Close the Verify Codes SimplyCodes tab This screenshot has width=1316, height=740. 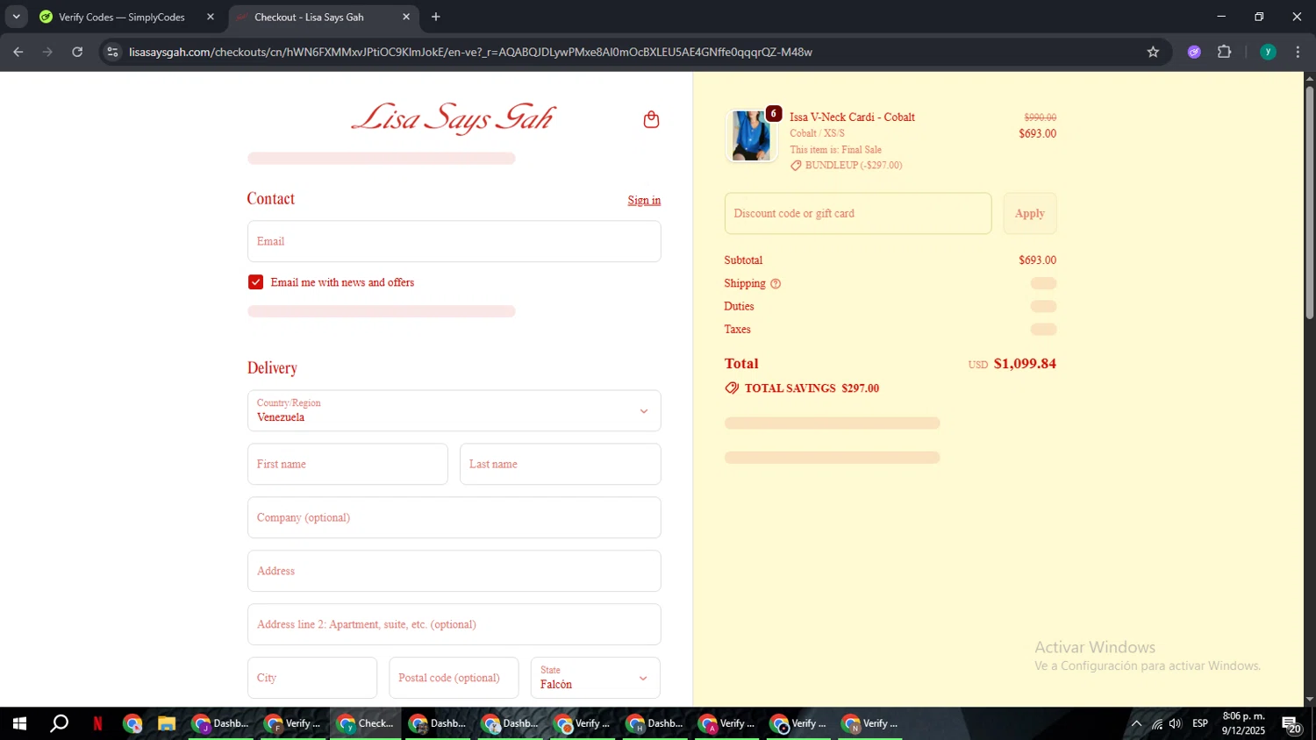point(211,17)
